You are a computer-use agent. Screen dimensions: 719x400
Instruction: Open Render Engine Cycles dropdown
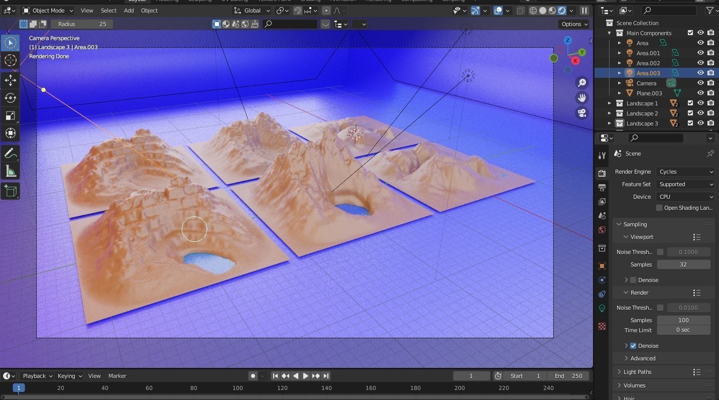point(685,172)
